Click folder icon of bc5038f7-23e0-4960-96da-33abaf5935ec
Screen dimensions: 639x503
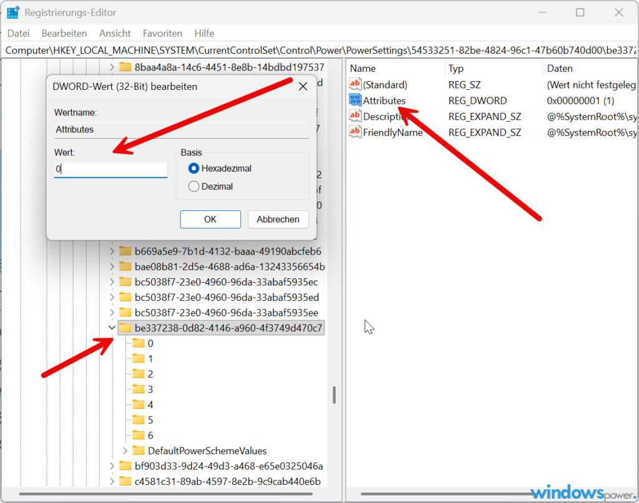click(125, 281)
